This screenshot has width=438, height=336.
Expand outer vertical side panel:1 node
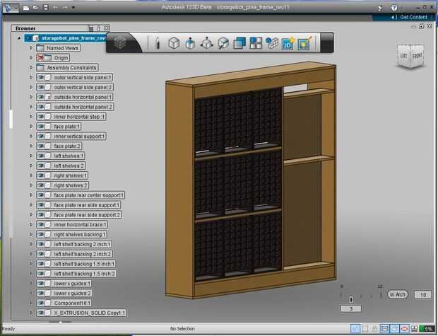pos(31,78)
